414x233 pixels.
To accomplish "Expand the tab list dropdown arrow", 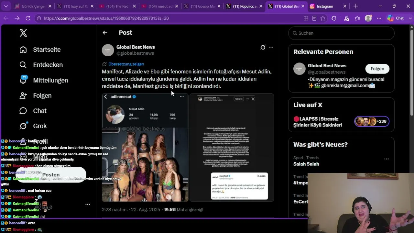I will (x=6, y=6).
